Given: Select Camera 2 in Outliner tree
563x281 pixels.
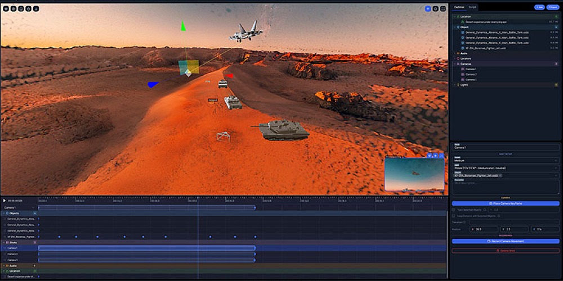Looking at the screenshot, I should coord(471,74).
